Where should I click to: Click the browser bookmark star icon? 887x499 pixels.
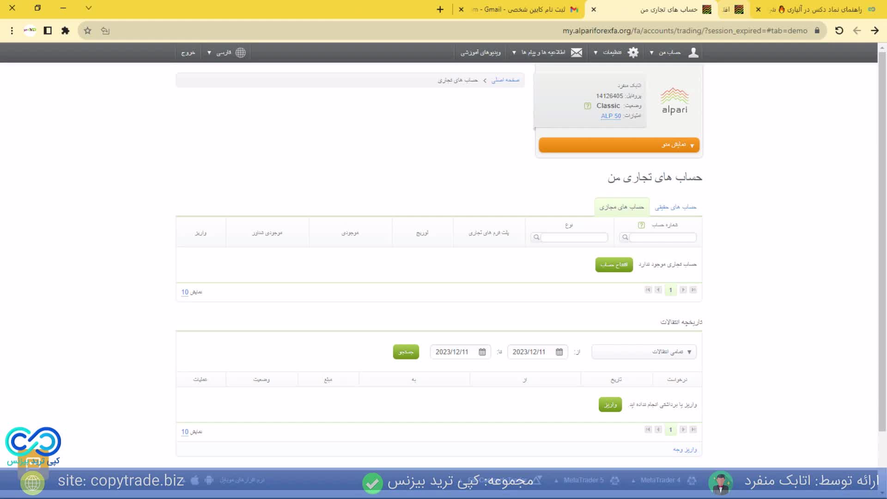88,31
